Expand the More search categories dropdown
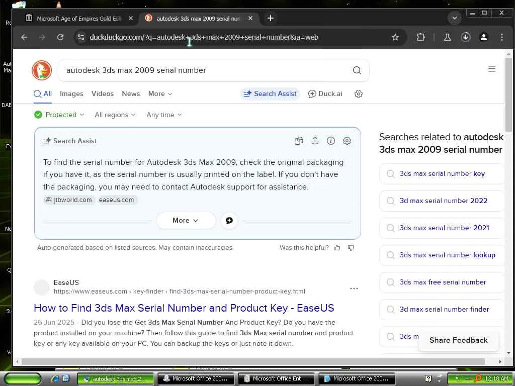This screenshot has width=515, height=386. coord(160,94)
